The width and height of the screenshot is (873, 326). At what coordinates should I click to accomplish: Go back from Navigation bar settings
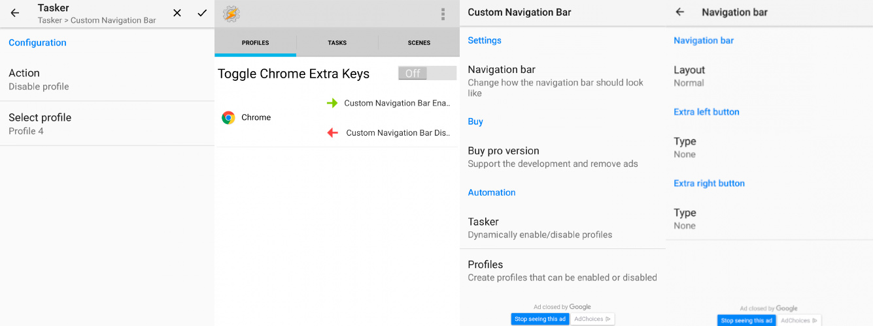click(x=680, y=12)
